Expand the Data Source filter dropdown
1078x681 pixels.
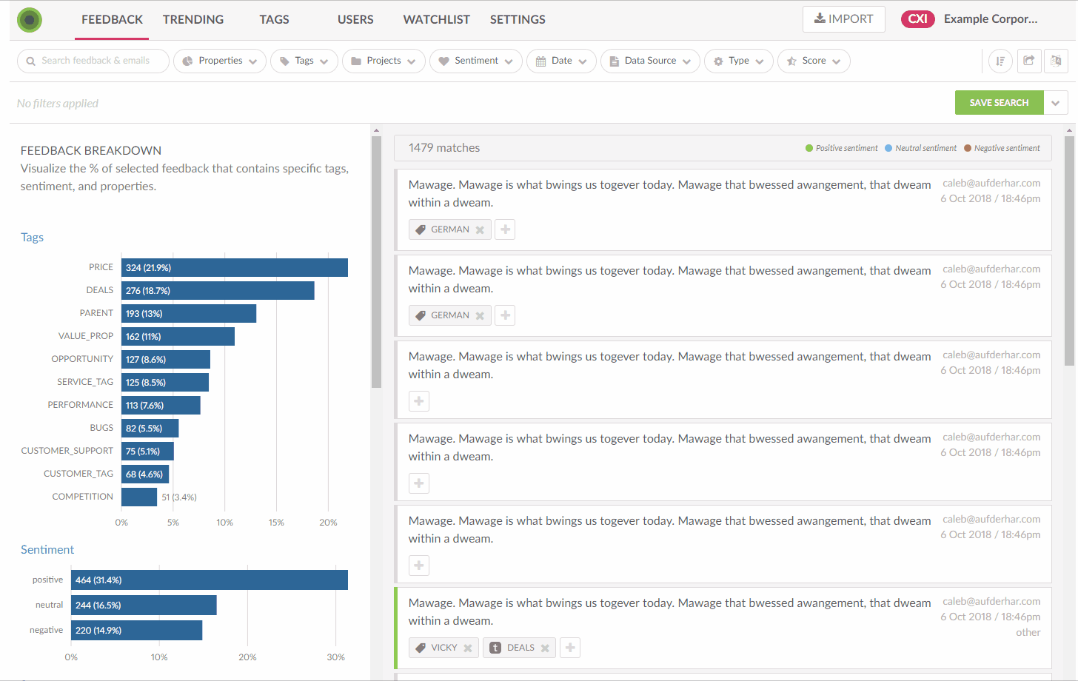(x=650, y=61)
